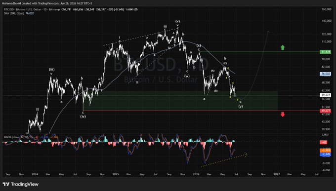Image resolution: width=336 pixels, height=191 pixels.
Task: Click the 2024 label on the time axis
Action: pyautogui.click(x=35, y=174)
